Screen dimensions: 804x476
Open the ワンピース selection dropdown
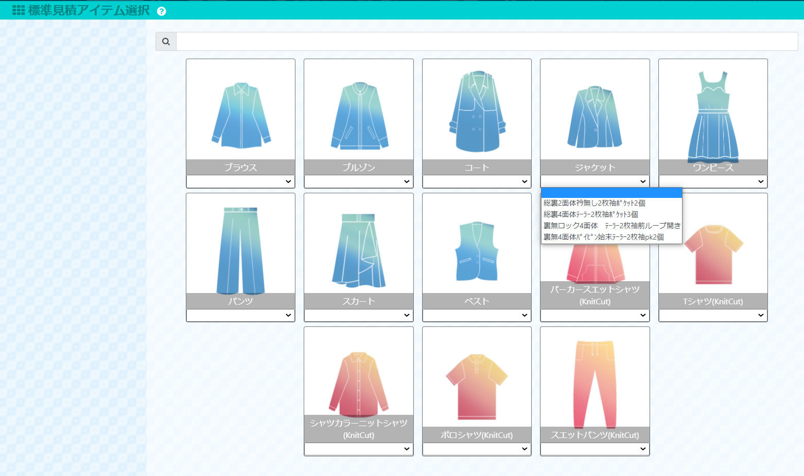tap(713, 181)
